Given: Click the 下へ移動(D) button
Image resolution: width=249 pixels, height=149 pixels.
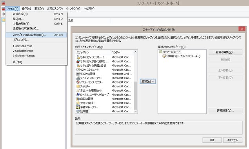Looking at the screenshot, I should tap(225, 78).
